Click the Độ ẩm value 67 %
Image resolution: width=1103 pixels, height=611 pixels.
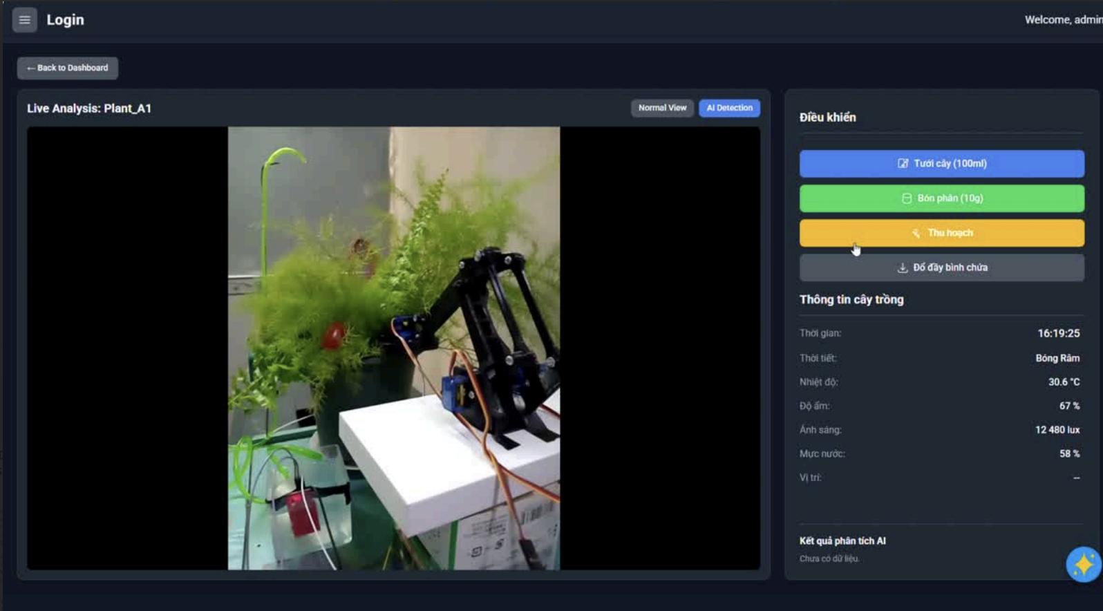click(x=1068, y=406)
